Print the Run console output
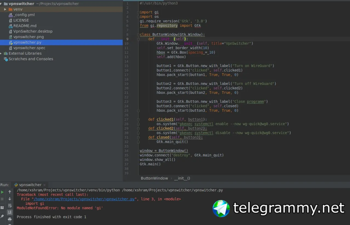This screenshot has width=350, height=225. coord(10,219)
